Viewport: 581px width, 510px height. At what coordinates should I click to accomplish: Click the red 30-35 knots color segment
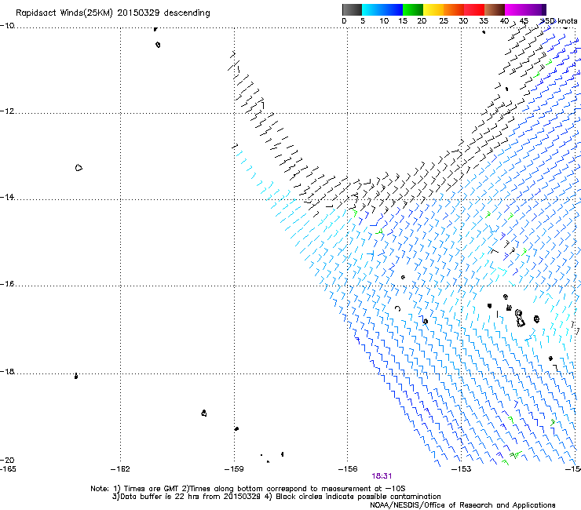pos(474,9)
